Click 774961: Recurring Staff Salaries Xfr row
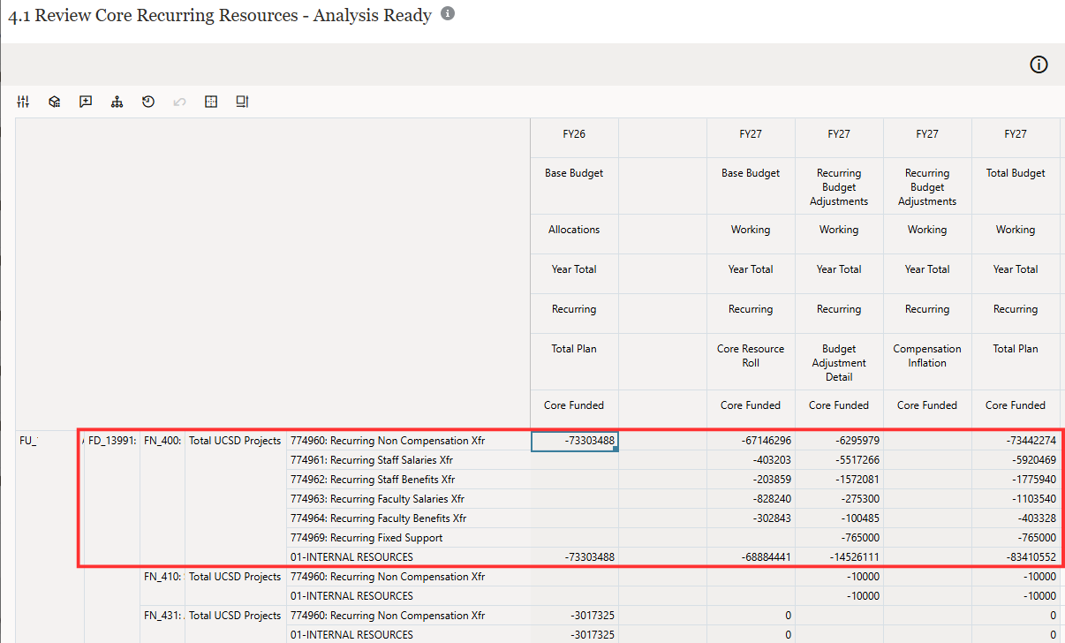1065x643 pixels. 408,460
